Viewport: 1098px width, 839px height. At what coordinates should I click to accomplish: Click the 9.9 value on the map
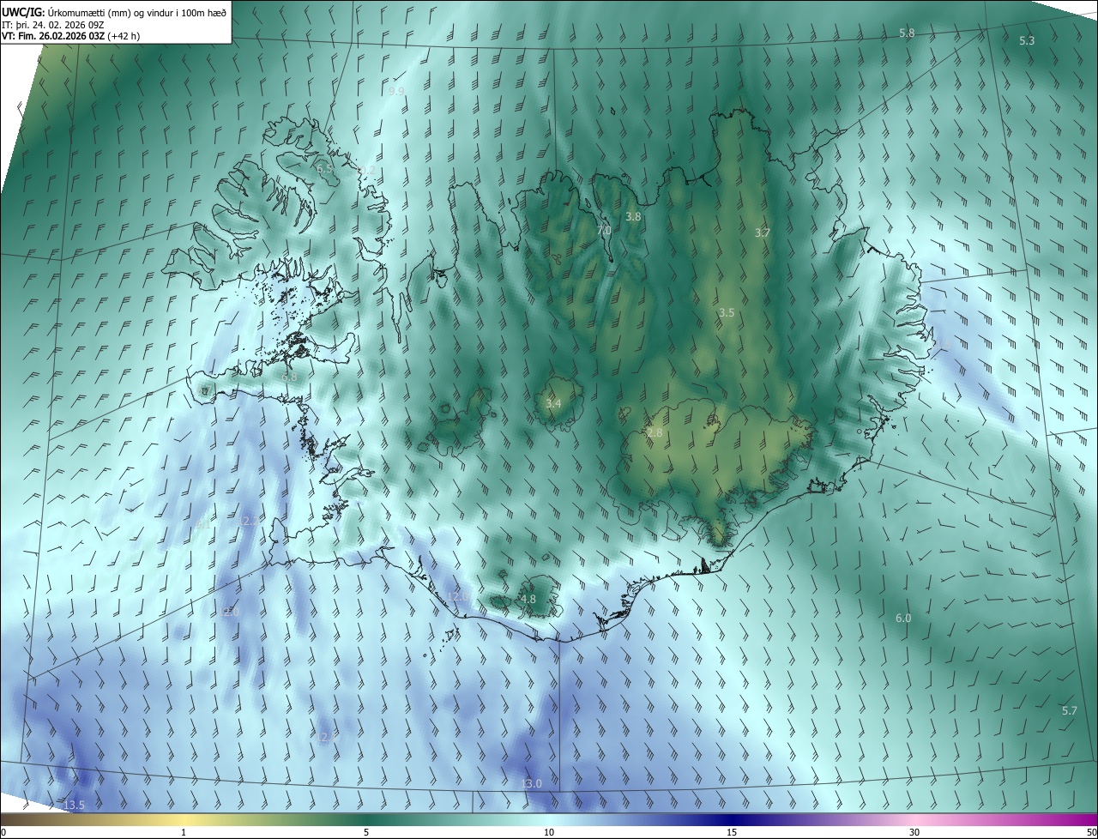(x=396, y=91)
